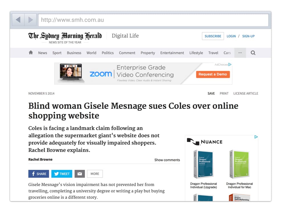Open the search magnifier icon
This screenshot has height=215, width=282.
tap(253, 53)
